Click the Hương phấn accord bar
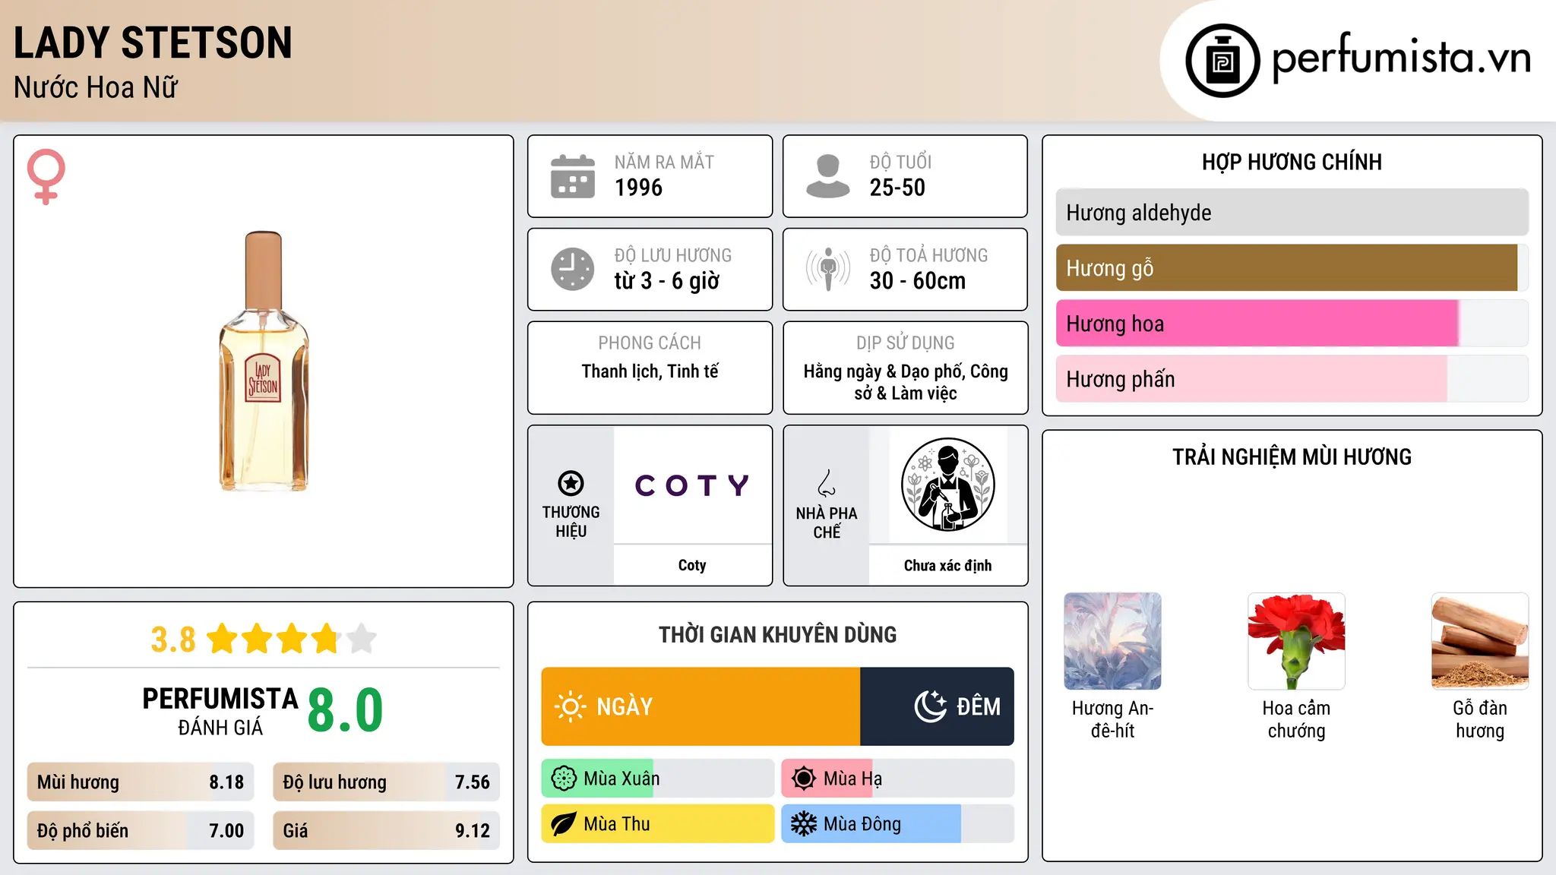 point(1292,379)
